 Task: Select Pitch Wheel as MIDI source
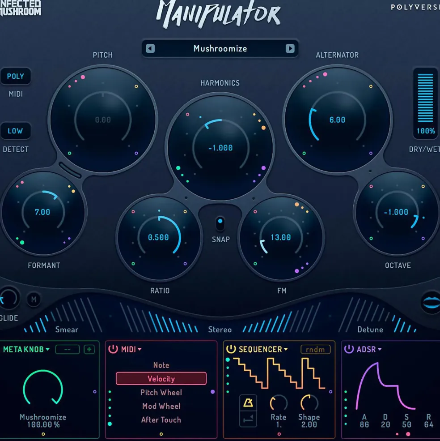pos(161,392)
